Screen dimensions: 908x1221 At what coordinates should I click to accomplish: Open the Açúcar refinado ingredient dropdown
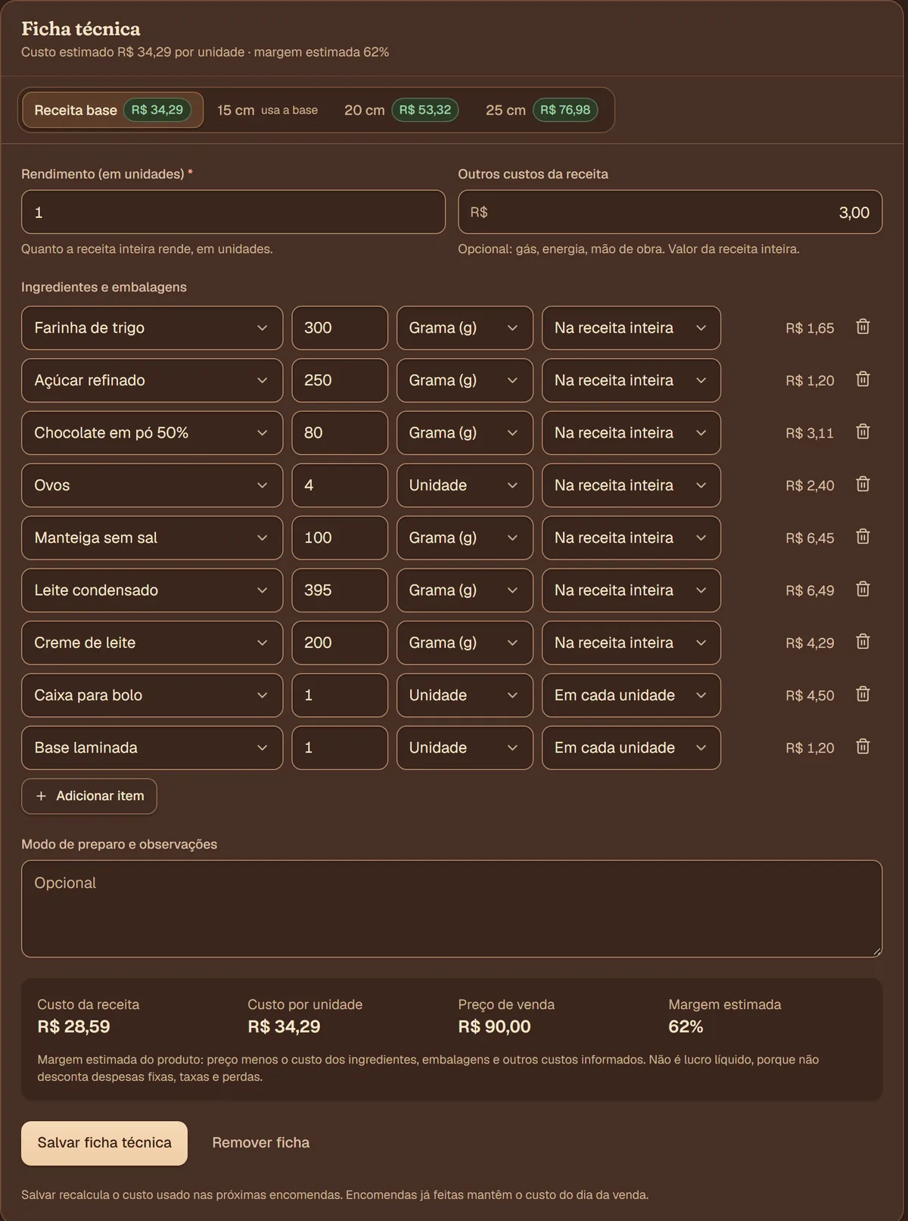152,380
